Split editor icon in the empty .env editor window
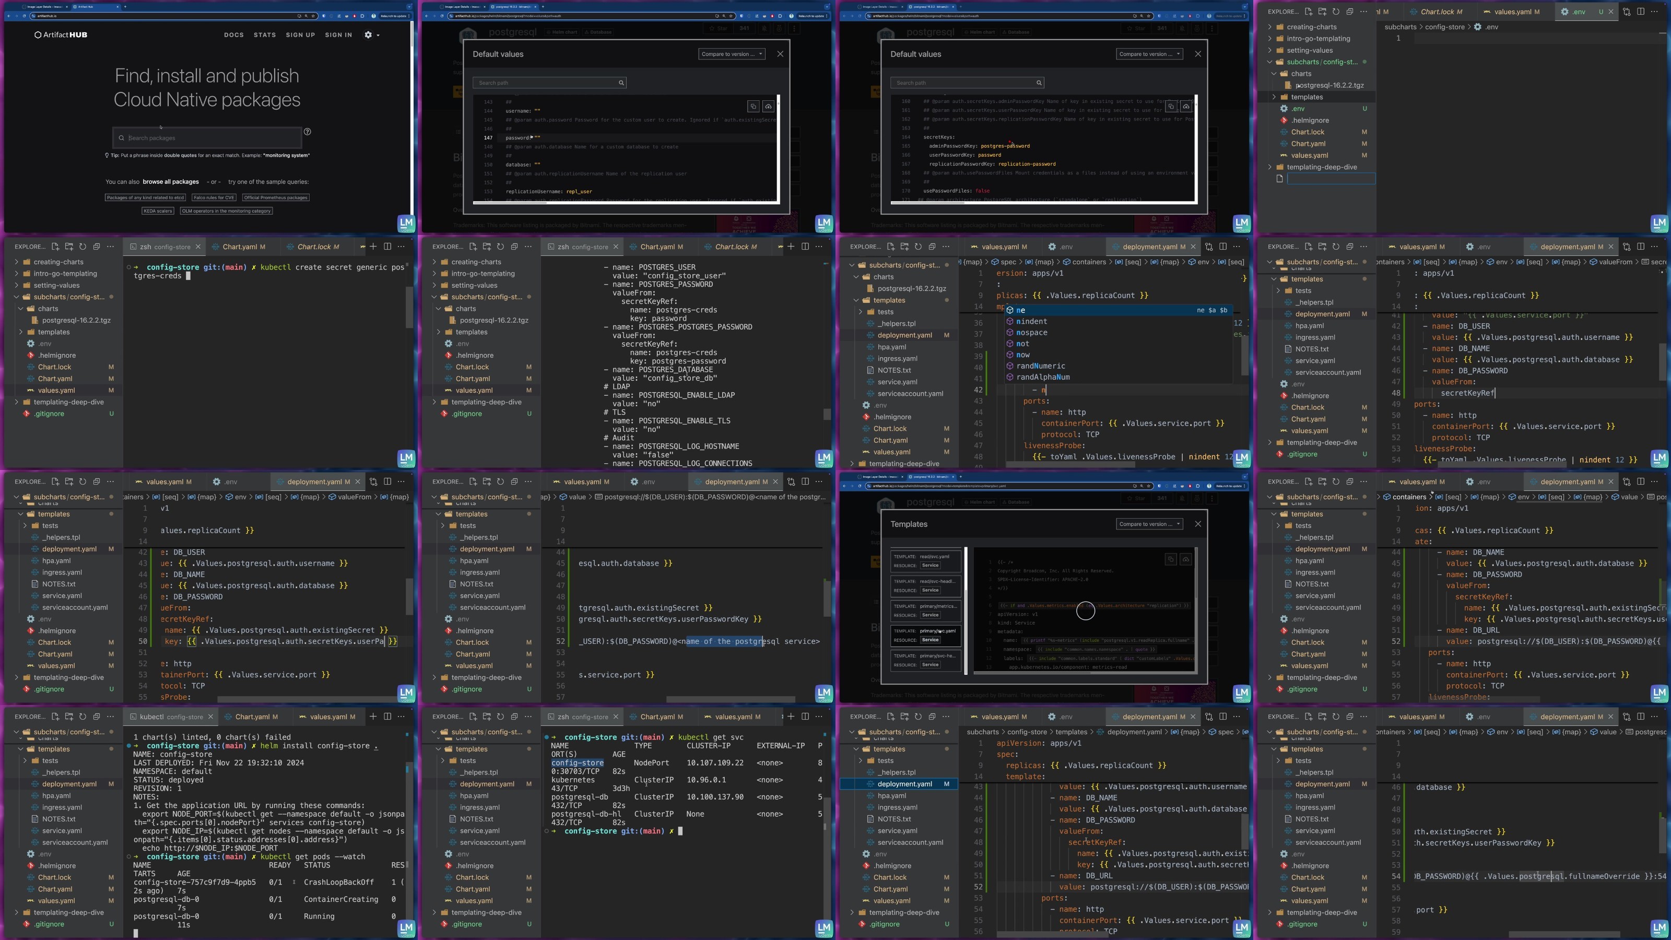This screenshot has height=940, width=1671. click(1641, 11)
